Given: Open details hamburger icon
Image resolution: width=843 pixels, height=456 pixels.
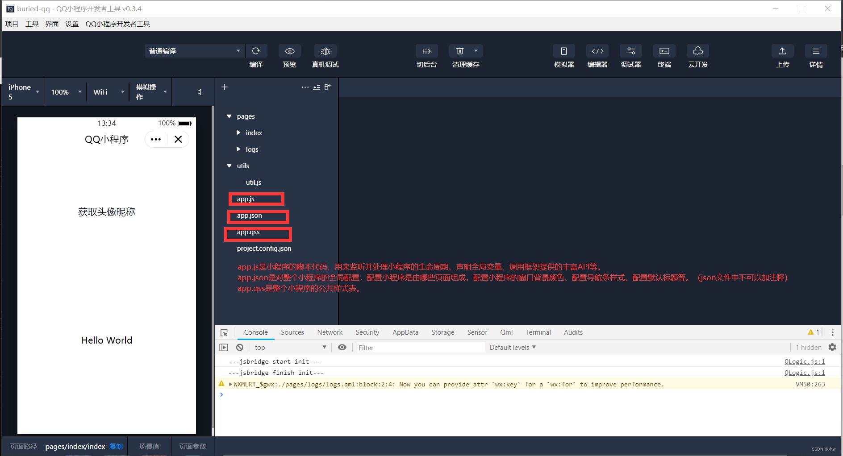Looking at the screenshot, I should (816, 51).
